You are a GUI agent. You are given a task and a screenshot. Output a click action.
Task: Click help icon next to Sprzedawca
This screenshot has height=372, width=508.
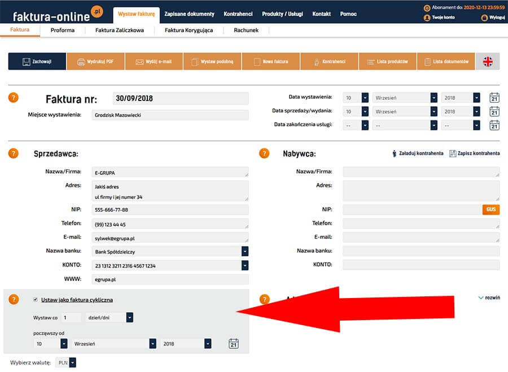pos(14,154)
